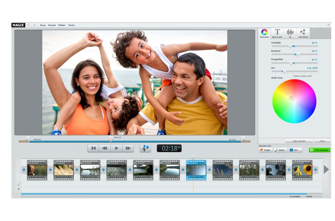
Task: Click the left trim handle at 00:01:00
Action: coord(27,139)
